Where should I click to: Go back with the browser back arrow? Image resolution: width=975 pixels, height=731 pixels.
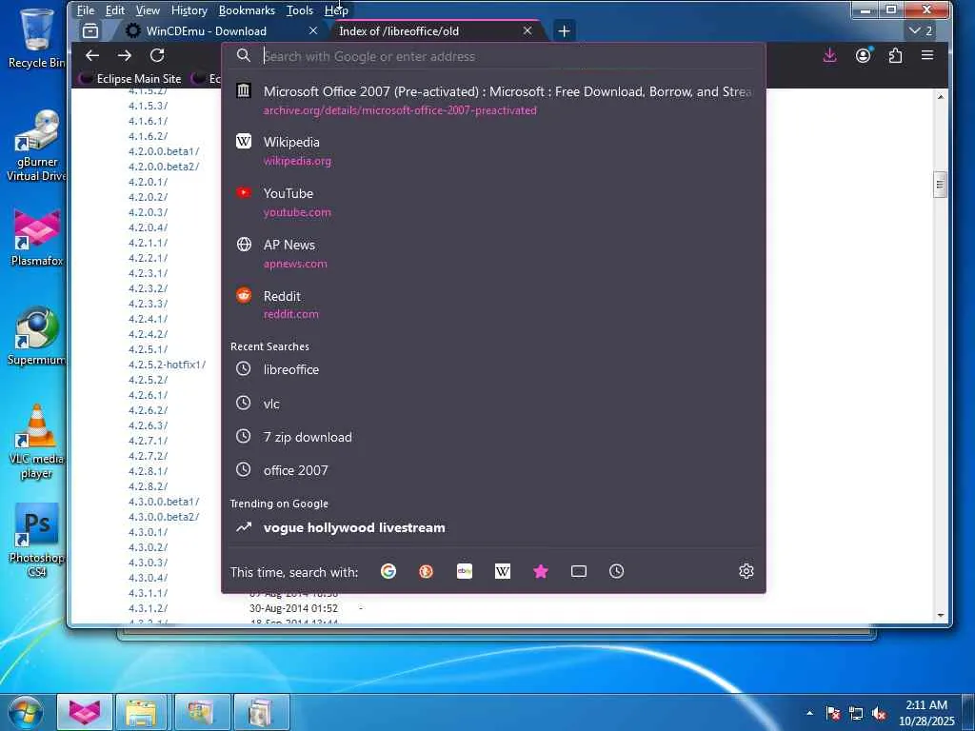(92, 55)
